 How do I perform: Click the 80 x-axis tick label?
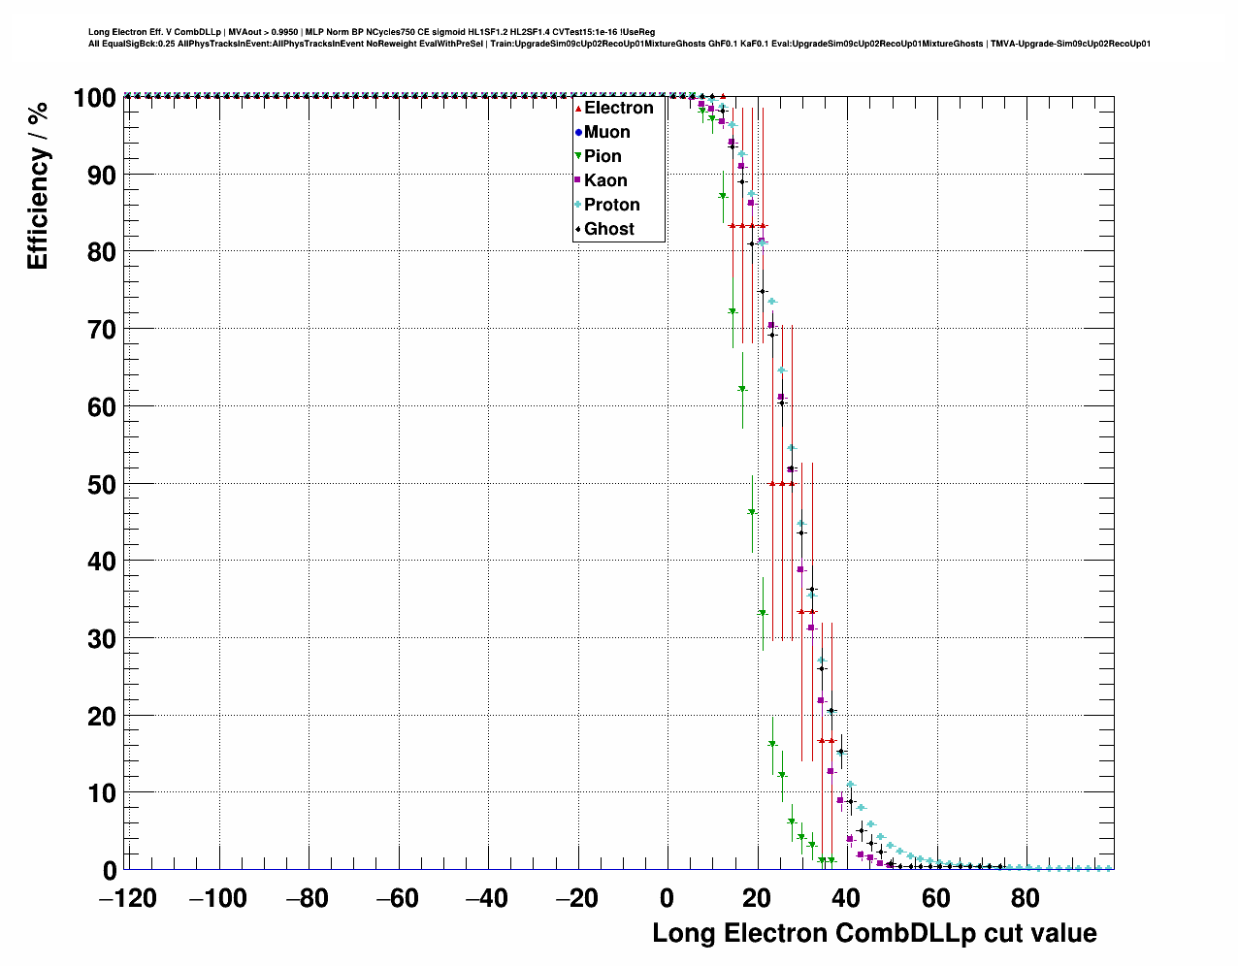tap(1025, 898)
